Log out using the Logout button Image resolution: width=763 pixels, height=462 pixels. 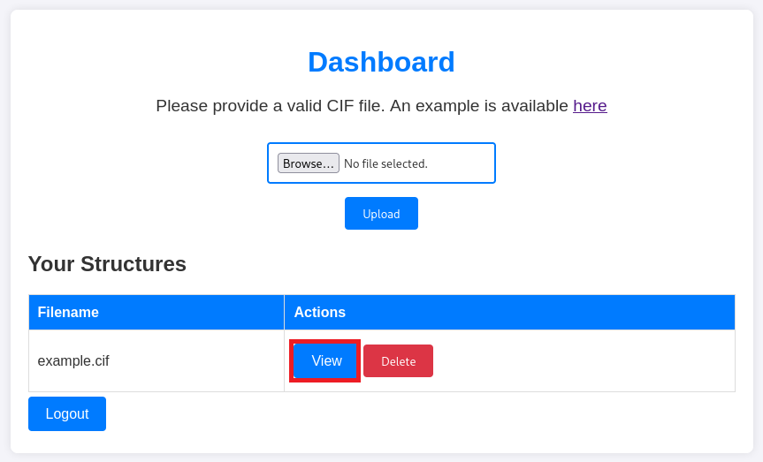(67, 413)
